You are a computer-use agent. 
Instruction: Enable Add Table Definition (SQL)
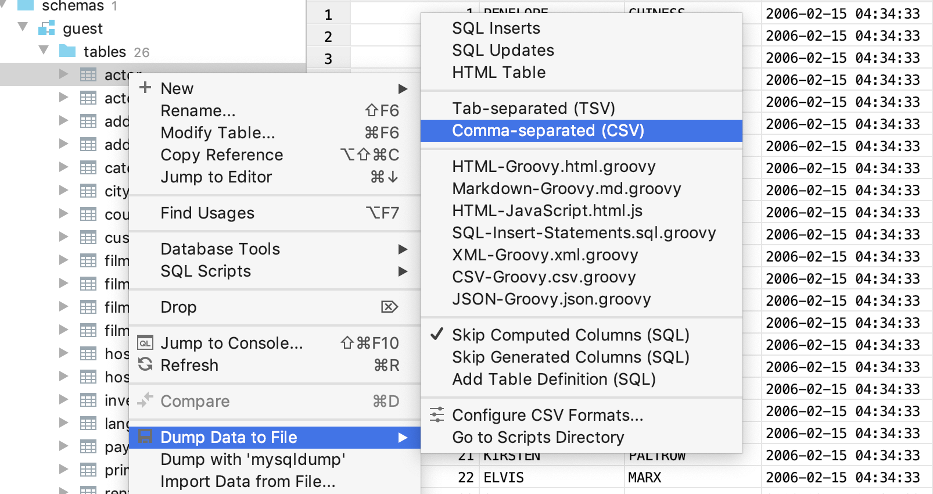(554, 379)
